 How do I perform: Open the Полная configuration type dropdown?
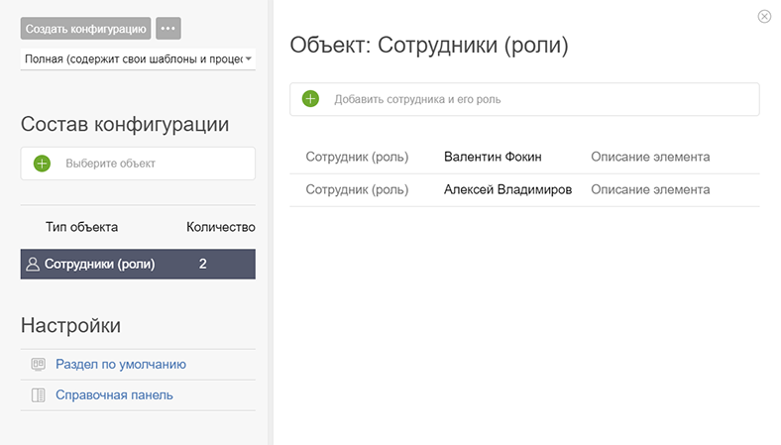click(x=138, y=58)
